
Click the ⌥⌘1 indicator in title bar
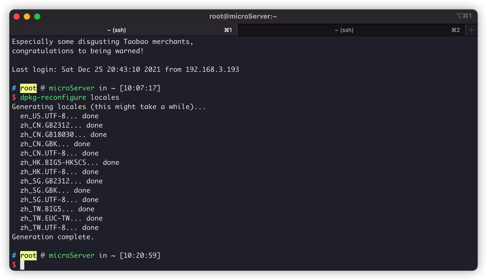(x=464, y=16)
